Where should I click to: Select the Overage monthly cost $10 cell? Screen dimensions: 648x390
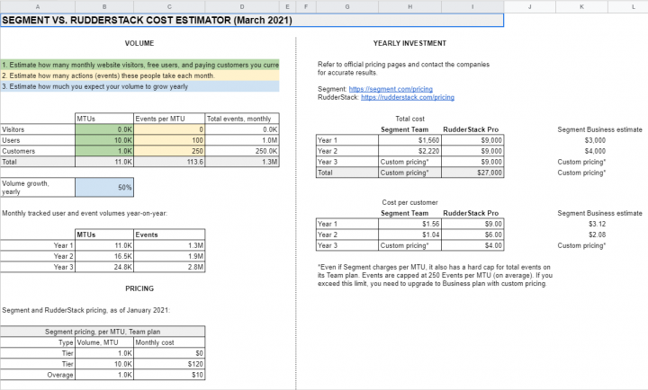tap(169, 374)
